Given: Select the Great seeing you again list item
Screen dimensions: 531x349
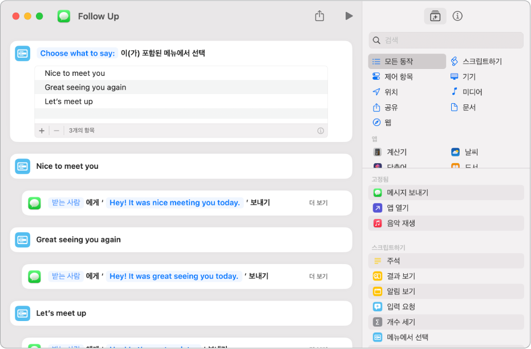Looking at the screenshot, I should (181, 87).
